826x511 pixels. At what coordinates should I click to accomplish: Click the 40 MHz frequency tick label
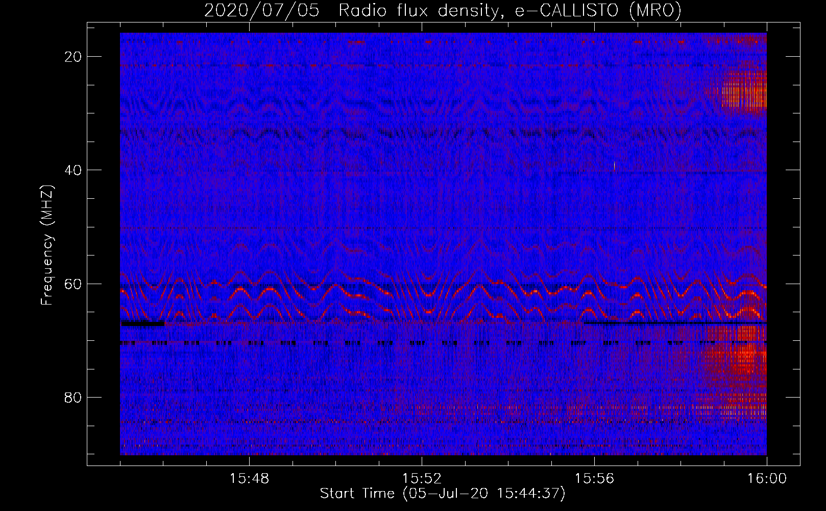tap(74, 170)
